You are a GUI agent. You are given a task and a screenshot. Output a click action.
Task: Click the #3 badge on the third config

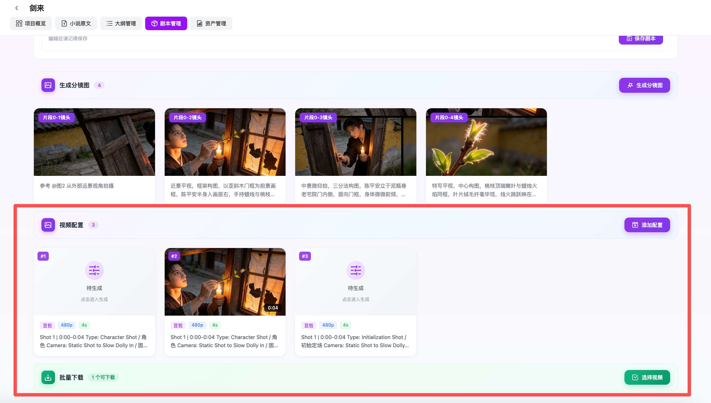click(305, 256)
